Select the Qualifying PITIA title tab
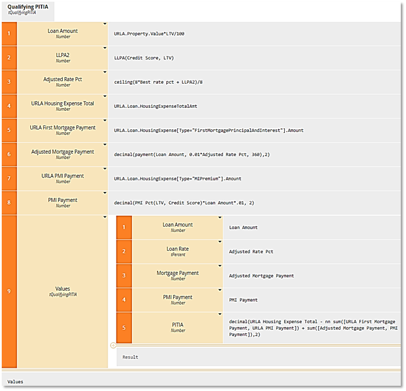Viewport: 406px width, 391px height. click(x=26, y=8)
